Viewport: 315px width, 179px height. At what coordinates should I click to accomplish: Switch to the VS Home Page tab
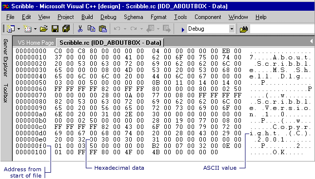tap(36, 43)
